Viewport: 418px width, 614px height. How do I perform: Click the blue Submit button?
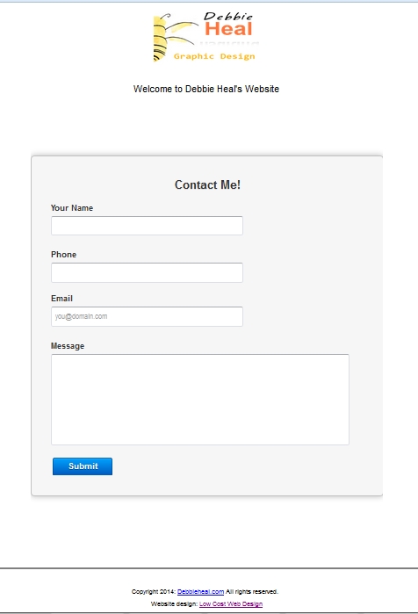[x=83, y=466]
